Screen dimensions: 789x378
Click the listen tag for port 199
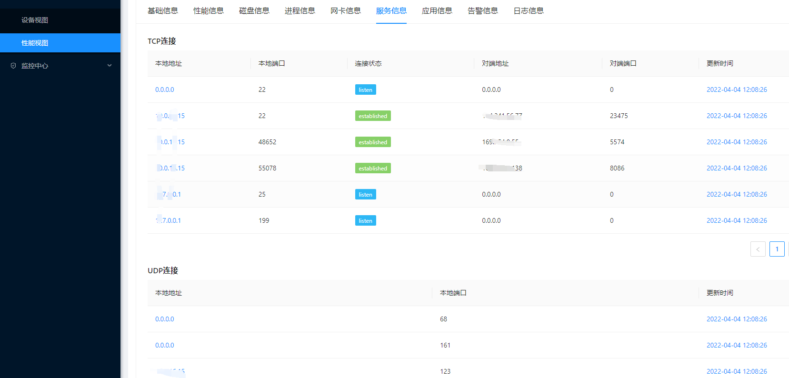click(x=366, y=220)
